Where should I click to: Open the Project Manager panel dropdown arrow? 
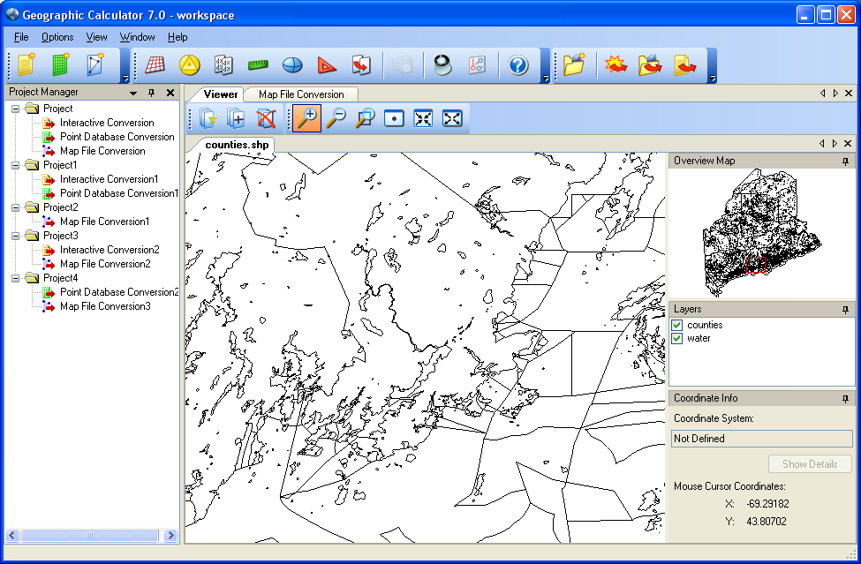(x=133, y=93)
